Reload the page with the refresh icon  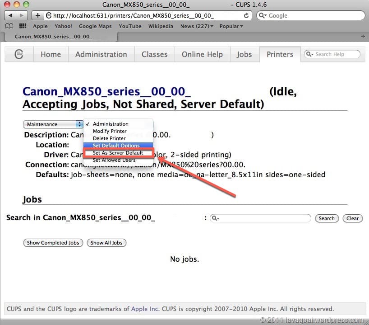click(x=246, y=15)
